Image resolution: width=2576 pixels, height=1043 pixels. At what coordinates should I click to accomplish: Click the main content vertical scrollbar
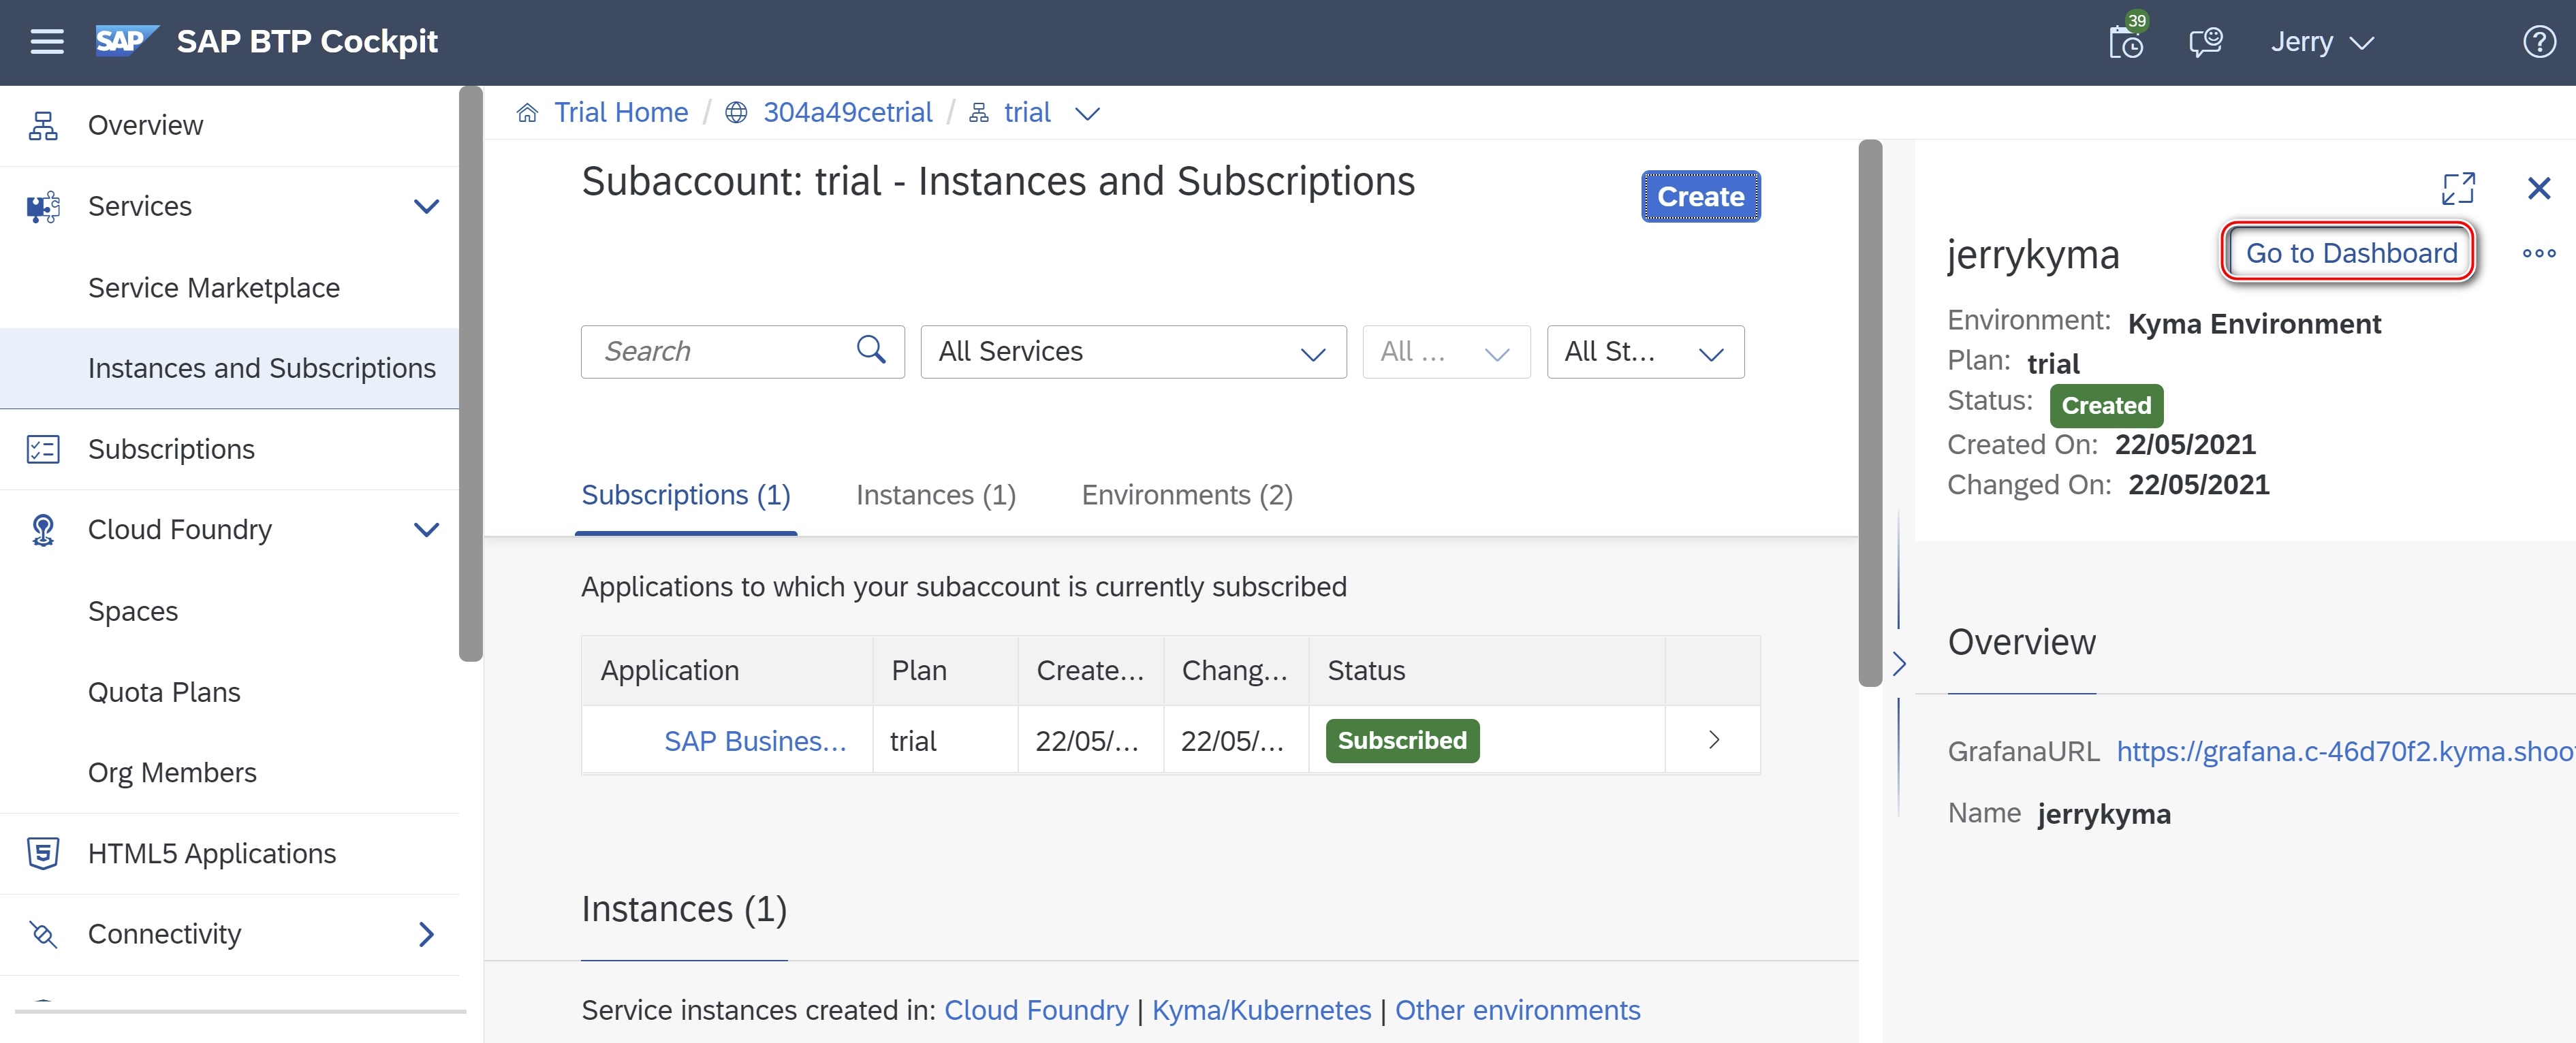1869,413
